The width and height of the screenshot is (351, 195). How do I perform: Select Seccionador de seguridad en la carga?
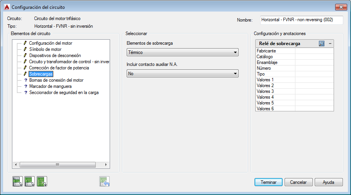pyautogui.click(x=64, y=92)
